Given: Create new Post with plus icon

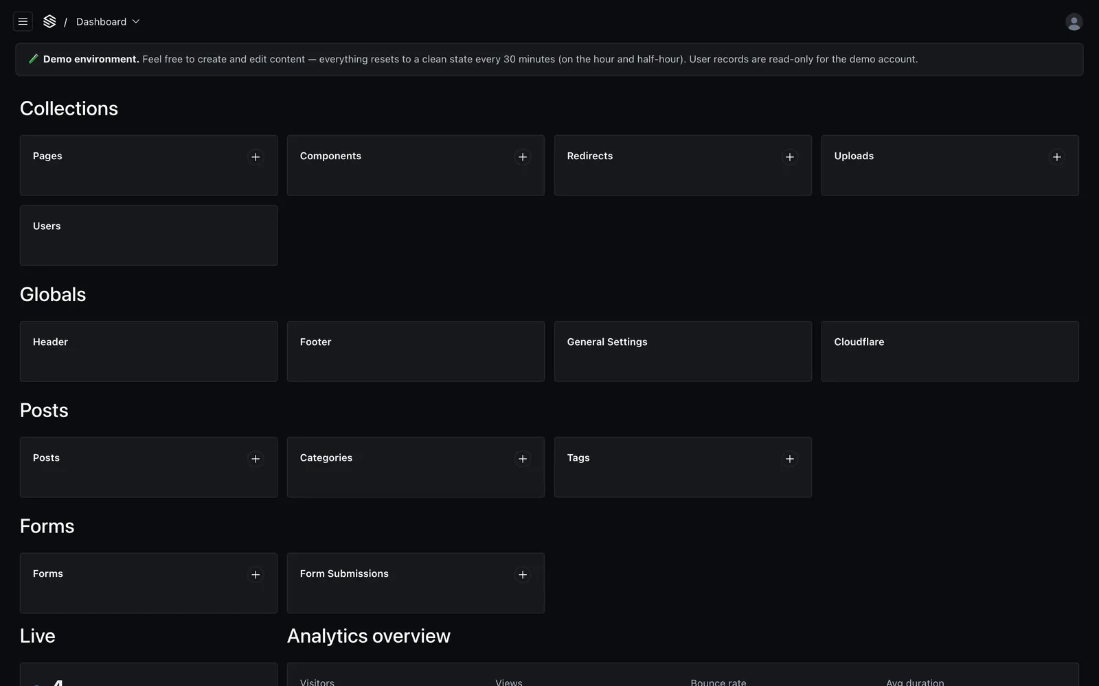Looking at the screenshot, I should (x=256, y=459).
